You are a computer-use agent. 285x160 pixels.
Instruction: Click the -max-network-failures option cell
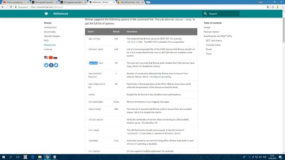click(x=95, y=75)
